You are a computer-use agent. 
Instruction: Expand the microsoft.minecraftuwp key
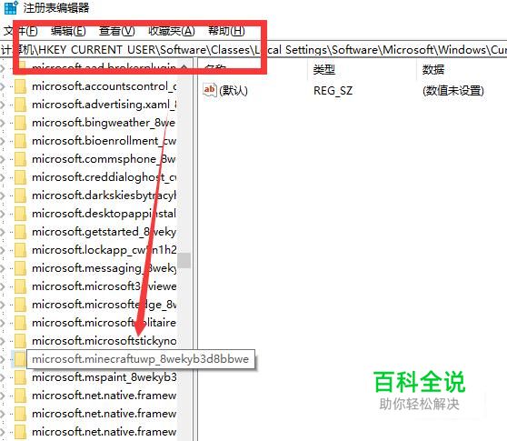point(2,359)
